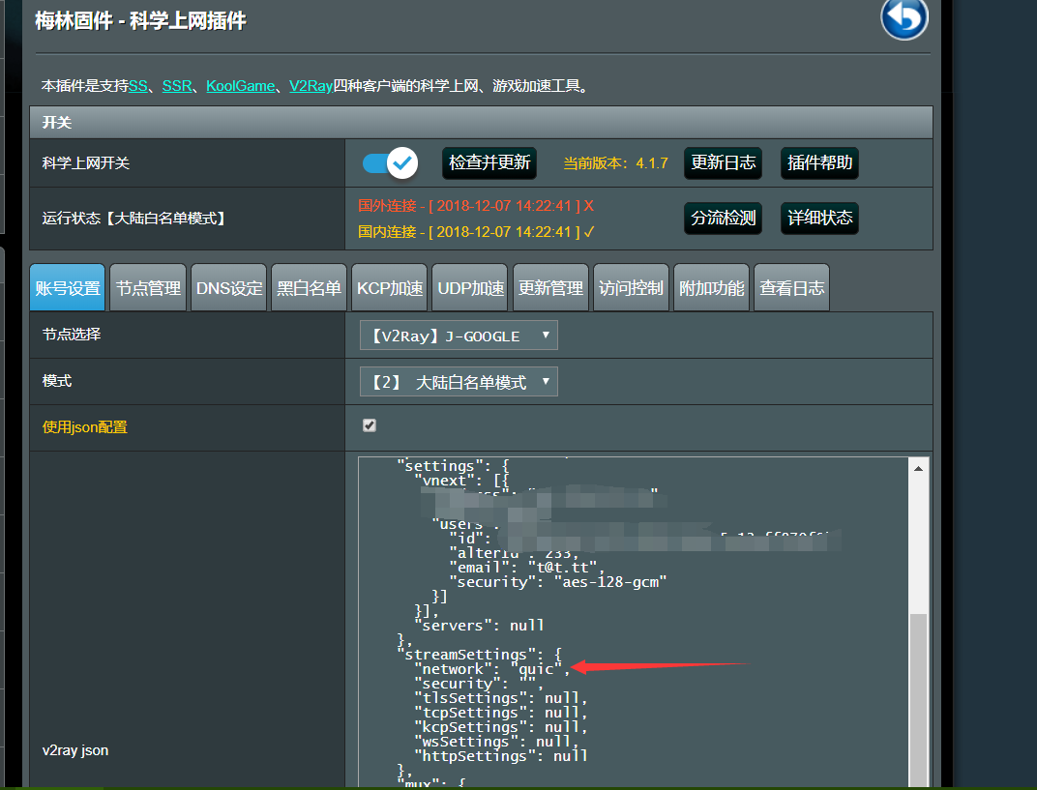The image size is (1037, 790).
Task: Open the 附加功能 tab
Action: [x=712, y=287]
